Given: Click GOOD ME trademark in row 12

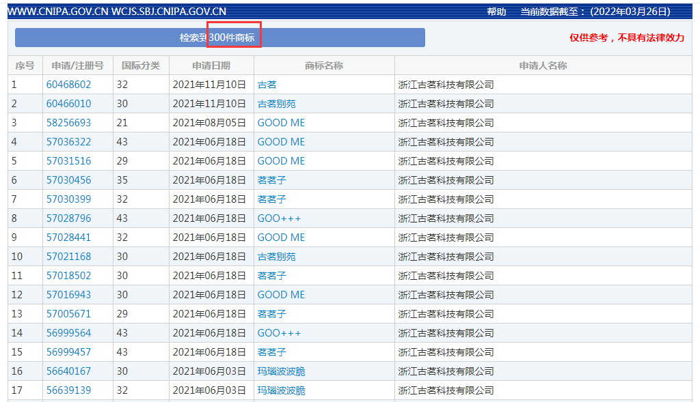Looking at the screenshot, I should (281, 295).
